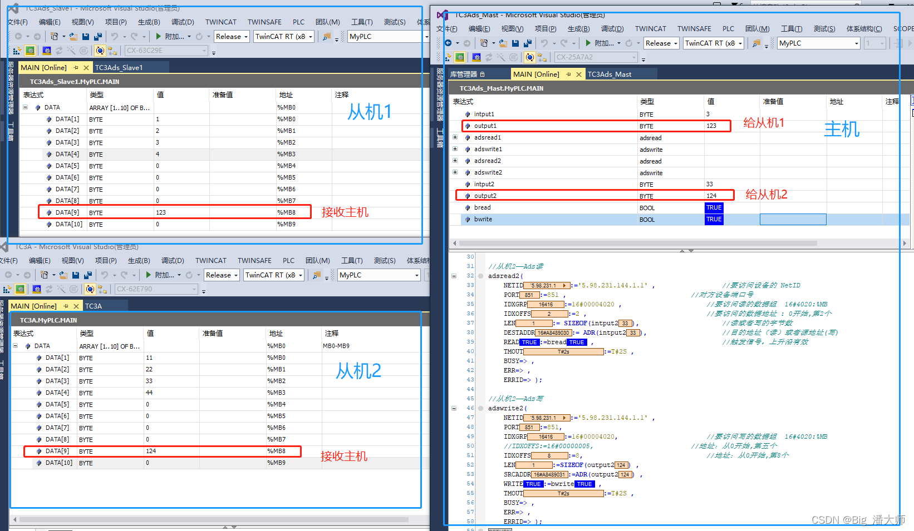Click the 附加... attach button in TC3A window
914x531 pixels.
click(160, 275)
